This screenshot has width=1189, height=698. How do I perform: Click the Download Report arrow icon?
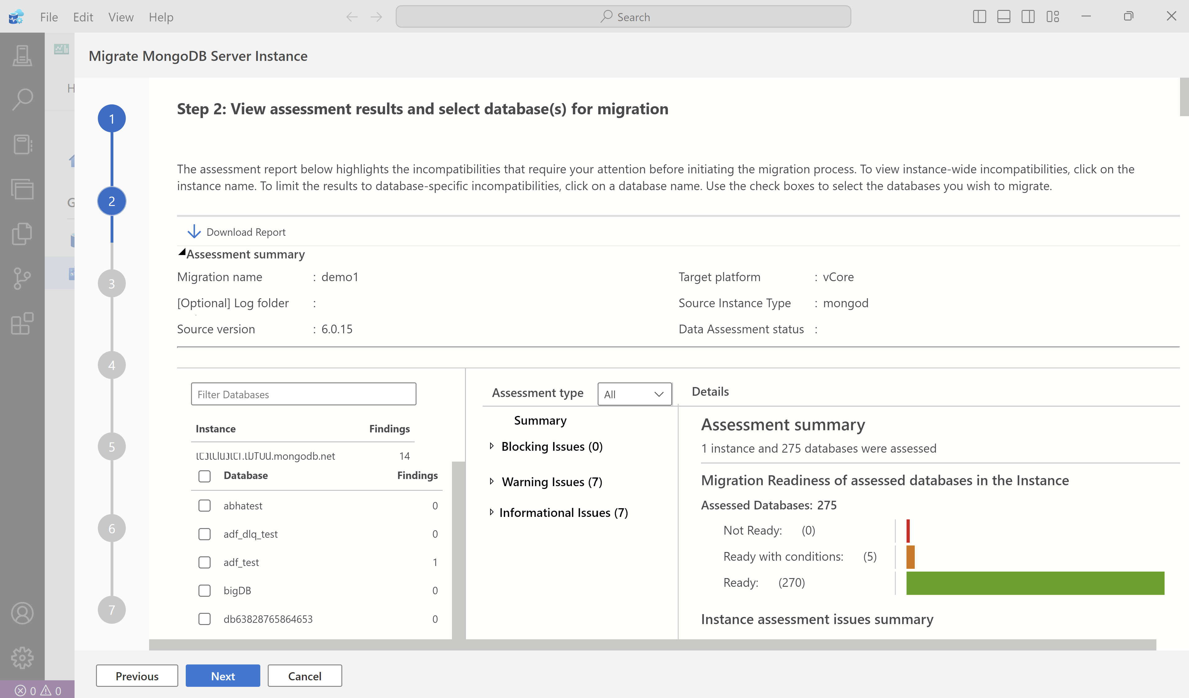pyautogui.click(x=194, y=232)
